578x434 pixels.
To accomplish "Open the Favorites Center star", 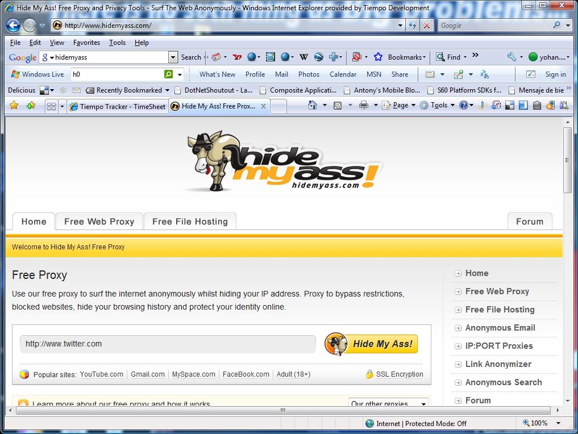I will (14, 106).
